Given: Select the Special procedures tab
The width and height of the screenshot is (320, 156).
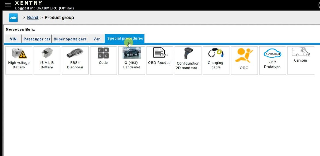Looking at the screenshot, I should 125,39.
